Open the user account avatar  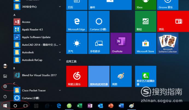[5, 66]
